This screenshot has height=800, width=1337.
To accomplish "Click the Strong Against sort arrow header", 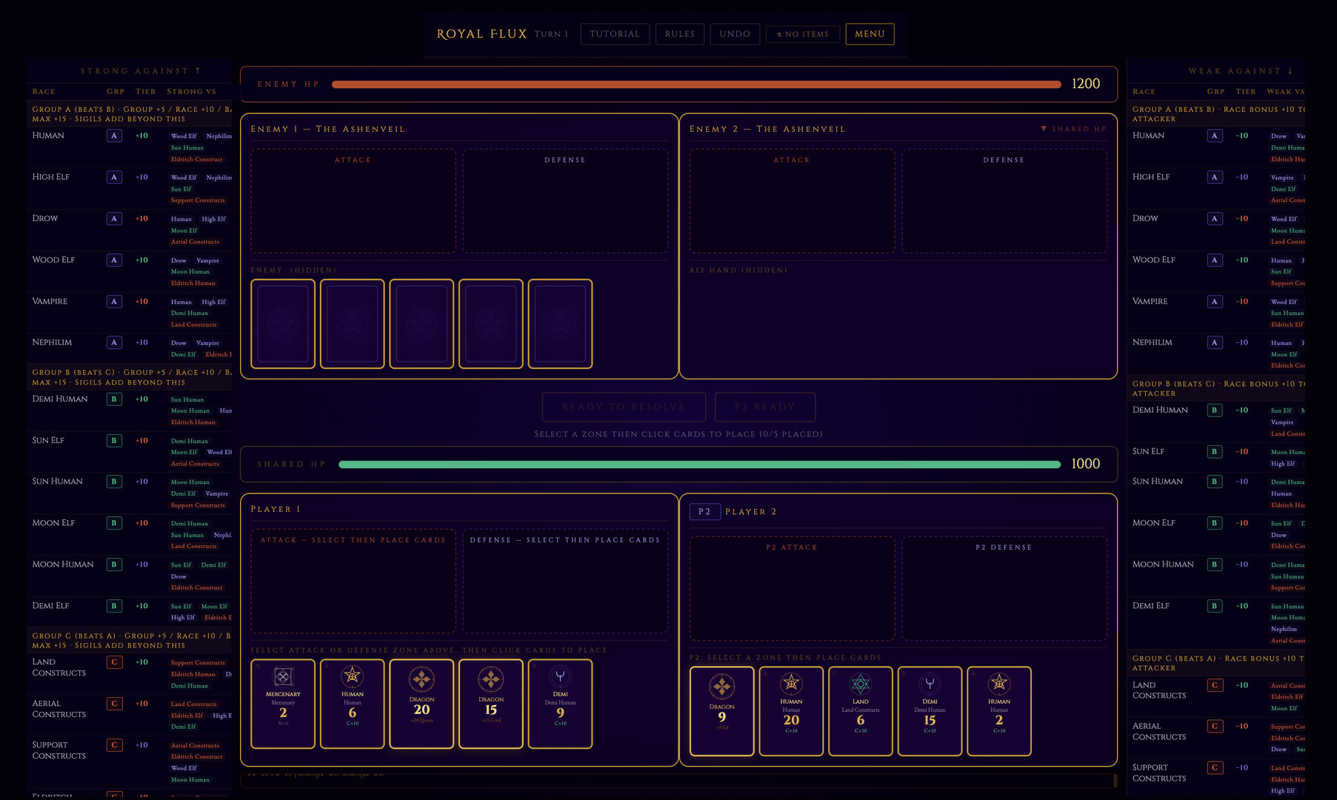I will pyautogui.click(x=141, y=71).
